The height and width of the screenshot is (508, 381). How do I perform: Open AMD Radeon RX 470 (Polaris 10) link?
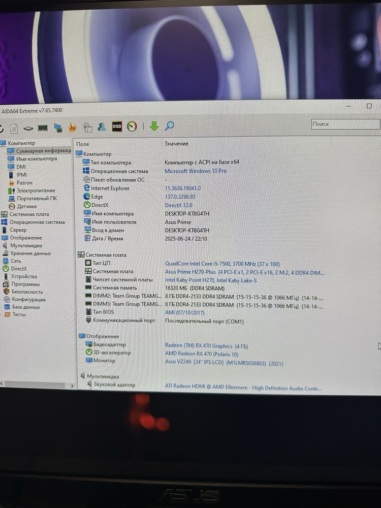(202, 354)
